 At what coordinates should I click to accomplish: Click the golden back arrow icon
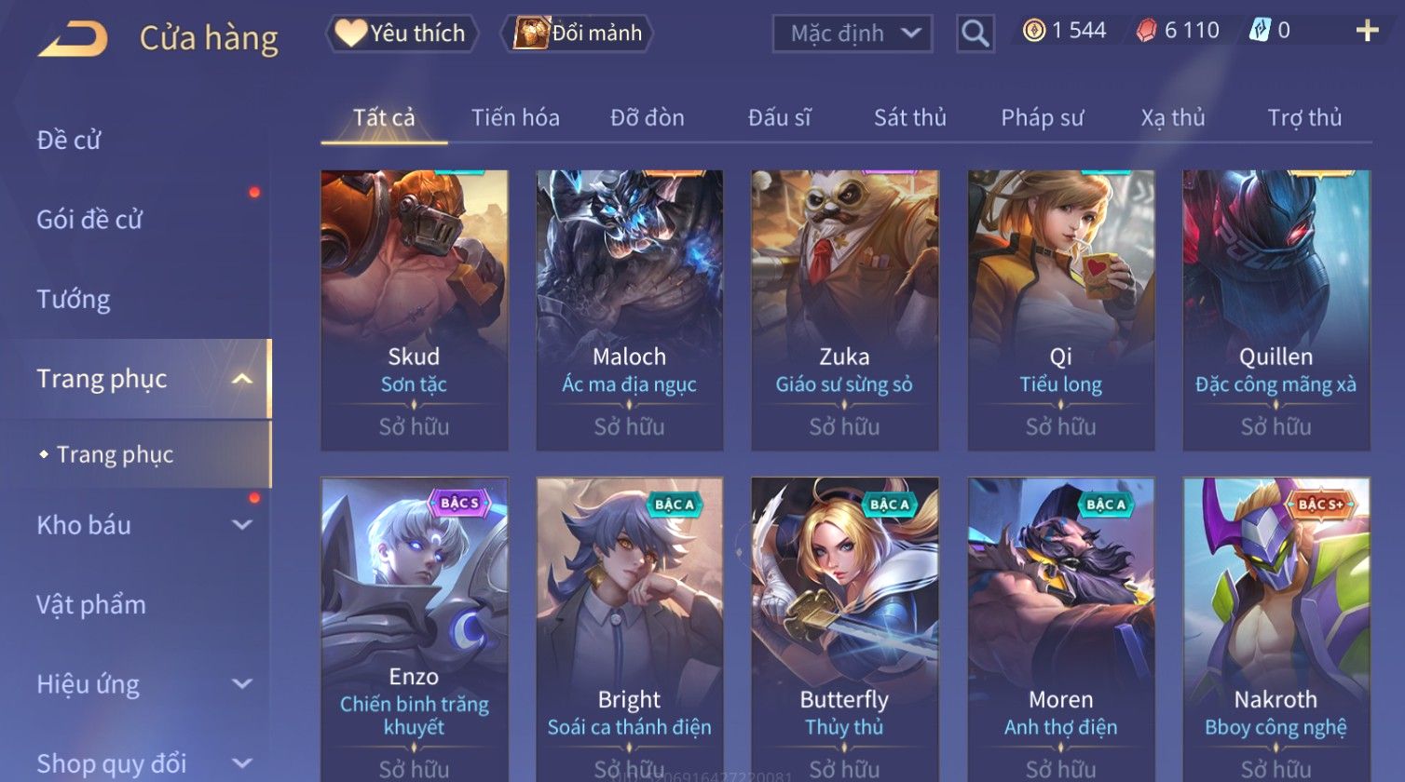click(x=72, y=39)
